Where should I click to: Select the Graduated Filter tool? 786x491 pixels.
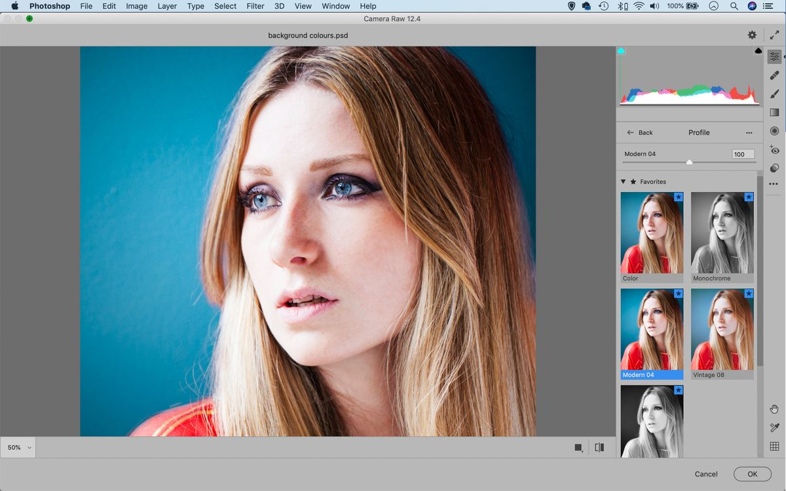[x=775, y=112]
